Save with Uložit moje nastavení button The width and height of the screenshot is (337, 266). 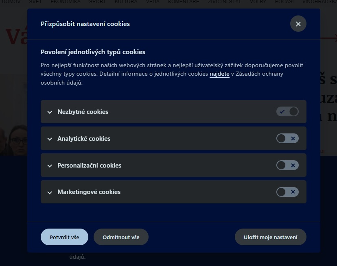click(x=271, y=237)
